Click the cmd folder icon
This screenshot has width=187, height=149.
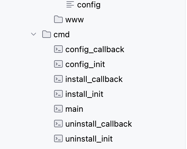(47, 34)
